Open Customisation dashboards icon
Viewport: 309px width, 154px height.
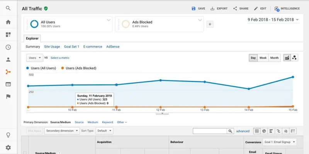pyautogui.click(x=8, y=35)
